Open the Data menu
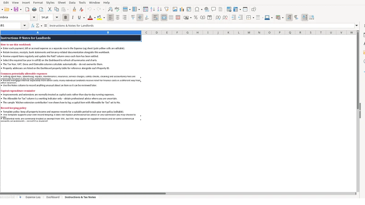Screen dimensions: 365x205 (x=72, y=2)
